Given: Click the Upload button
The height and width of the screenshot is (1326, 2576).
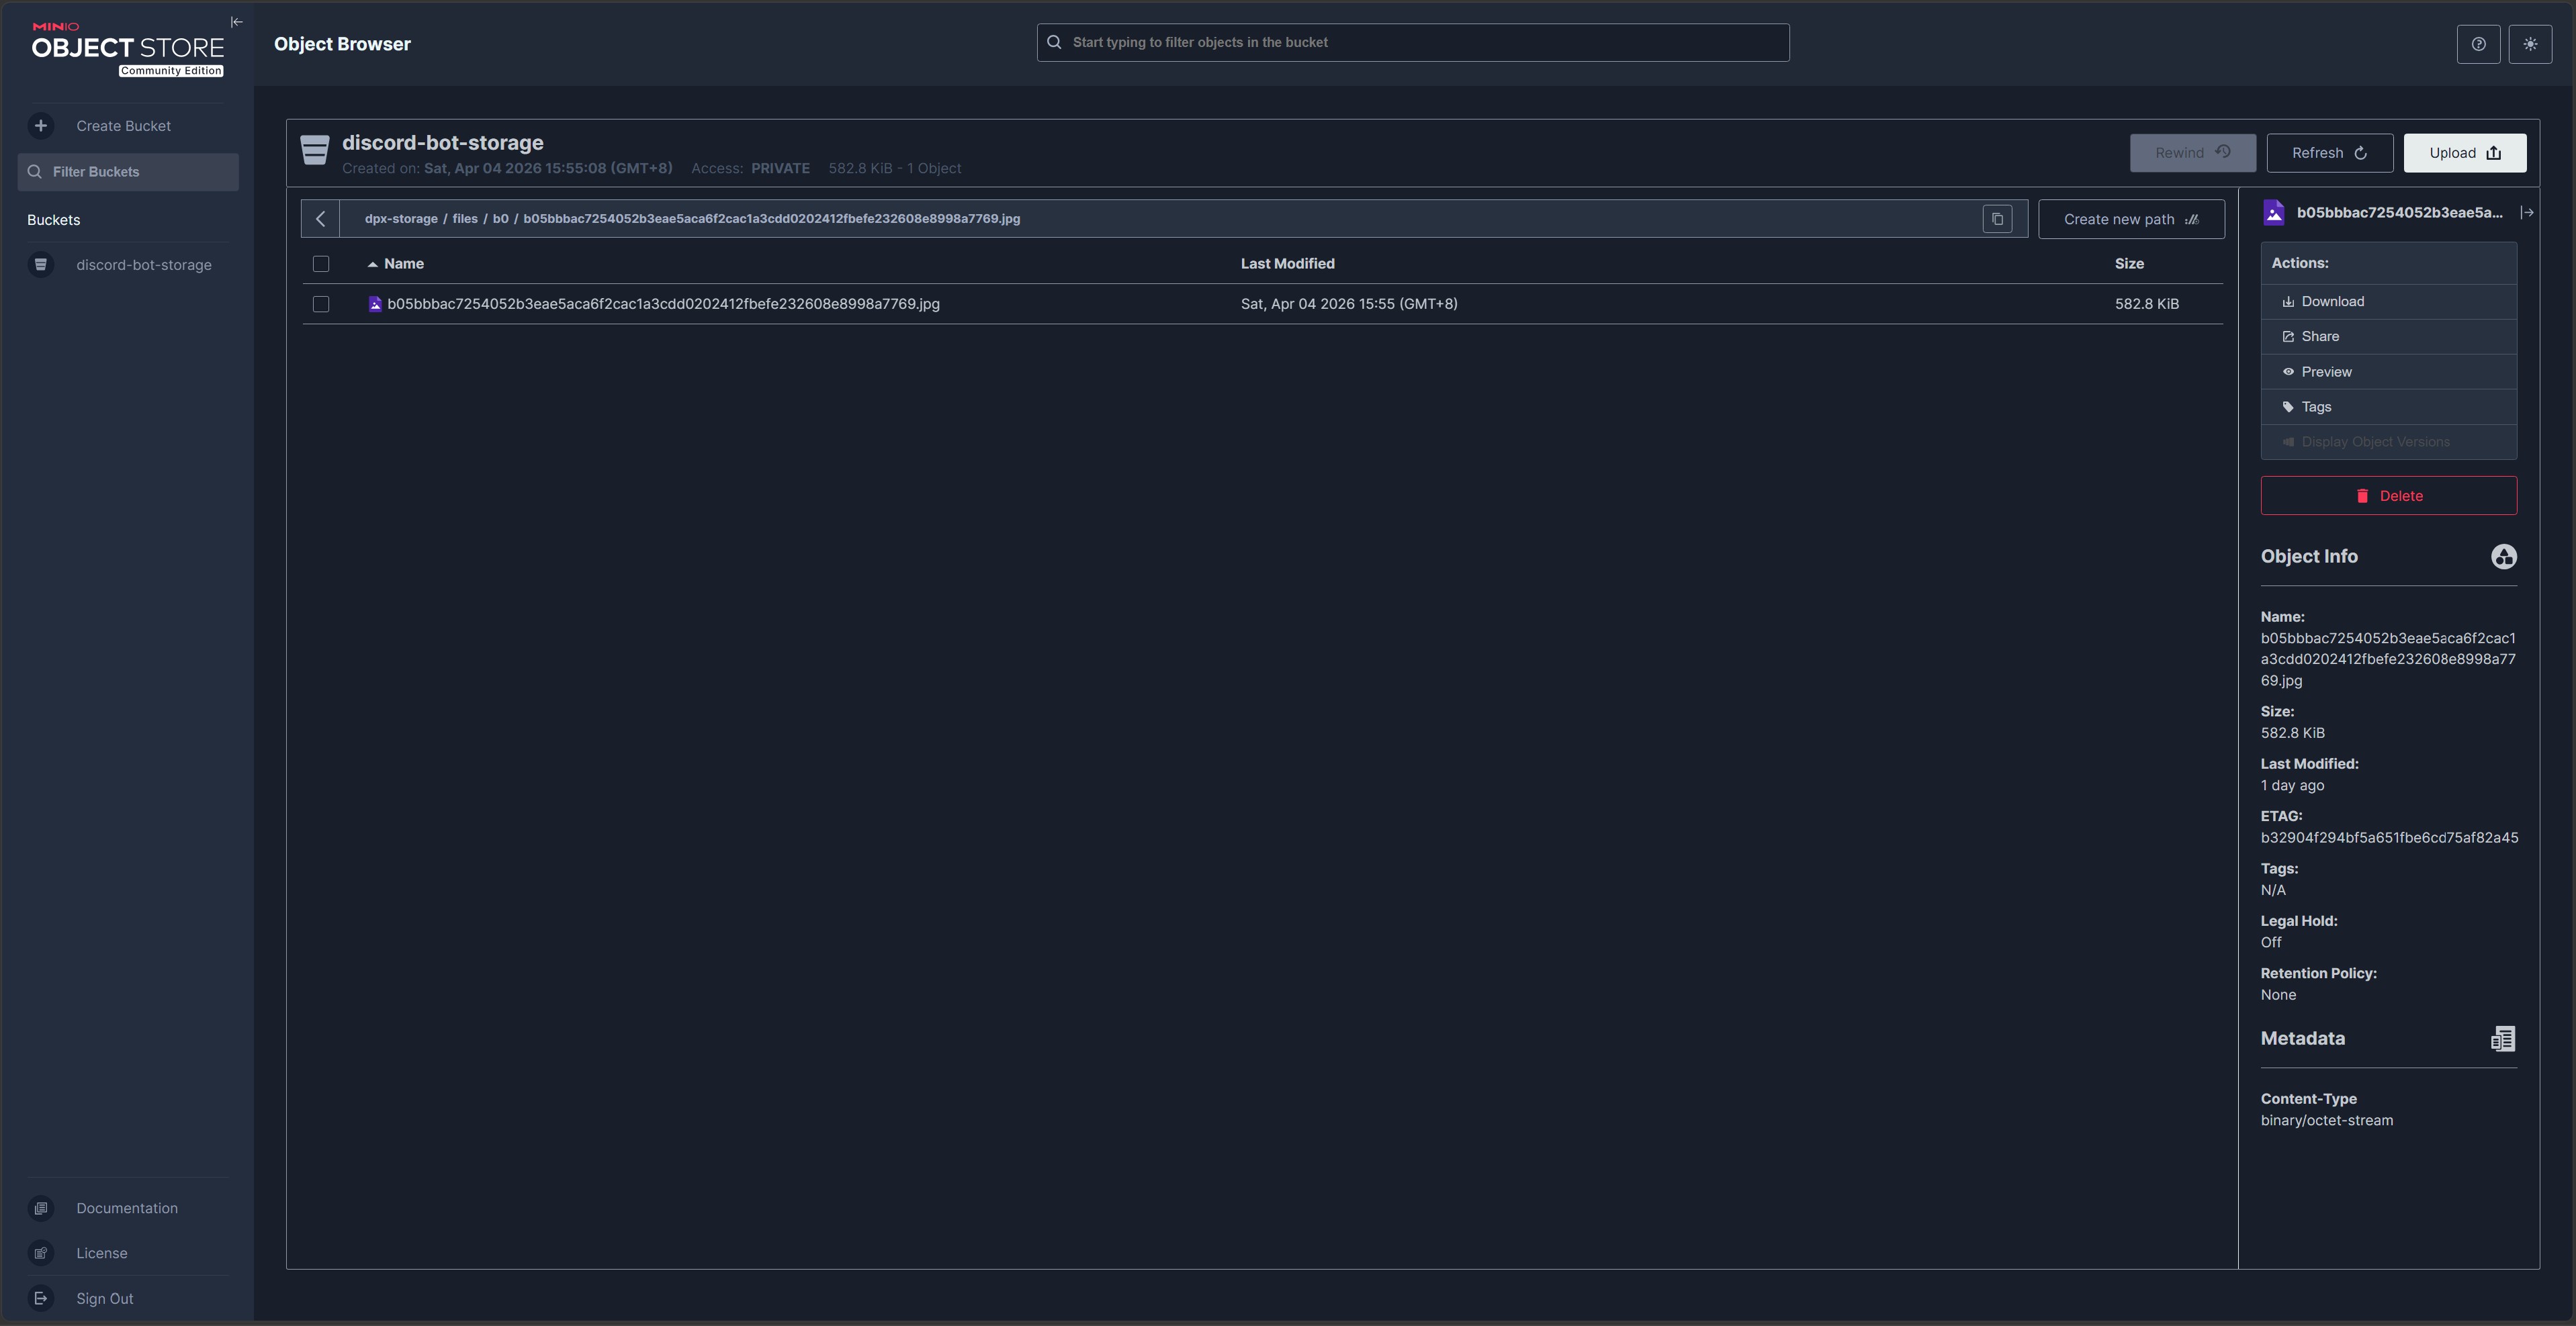Looking at the screenshot, I should pos(2464,153).
